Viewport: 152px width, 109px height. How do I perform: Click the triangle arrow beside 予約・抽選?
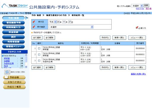[27, 18]
